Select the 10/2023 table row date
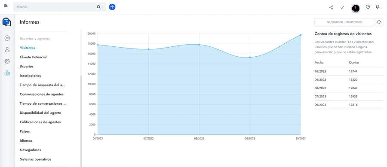387x167 pixels. [x=320, y=71]
